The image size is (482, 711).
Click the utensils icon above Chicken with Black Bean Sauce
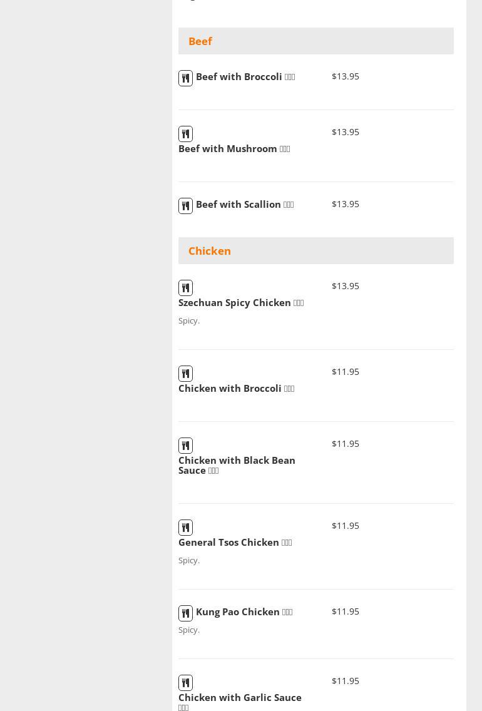[x=185, y=446]
